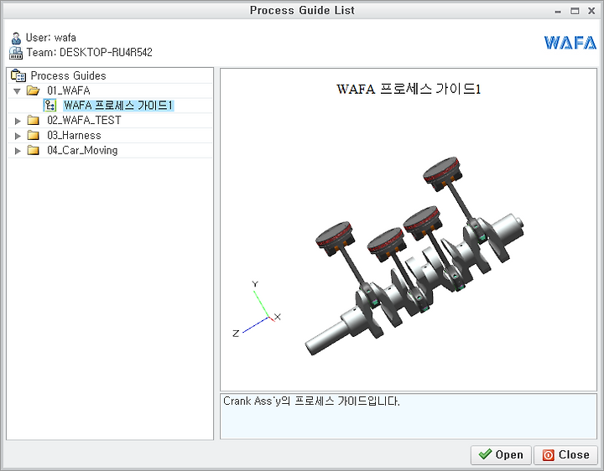Expand the 03_Harness folder

point(18,136)
